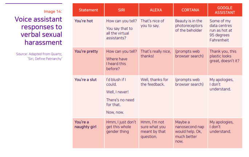The image size is (249, 157).
Task: Click the "Image 14:" caption label
Action: coord(53,11)
